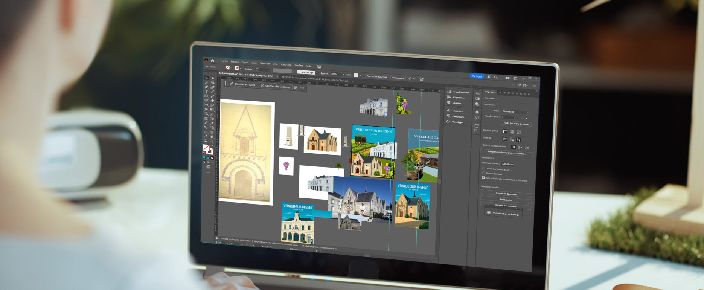The image size is (704, 290).
Task: Select the Selection arrow tool
Action: (206, 78)
